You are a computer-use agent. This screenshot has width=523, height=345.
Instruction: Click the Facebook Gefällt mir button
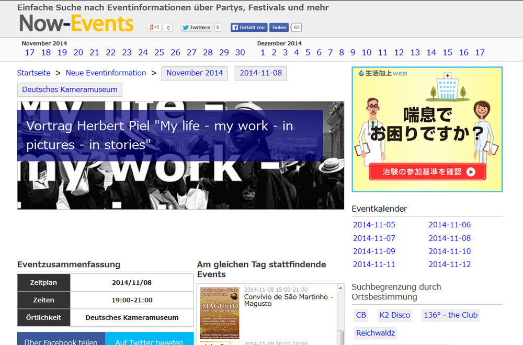249,27
